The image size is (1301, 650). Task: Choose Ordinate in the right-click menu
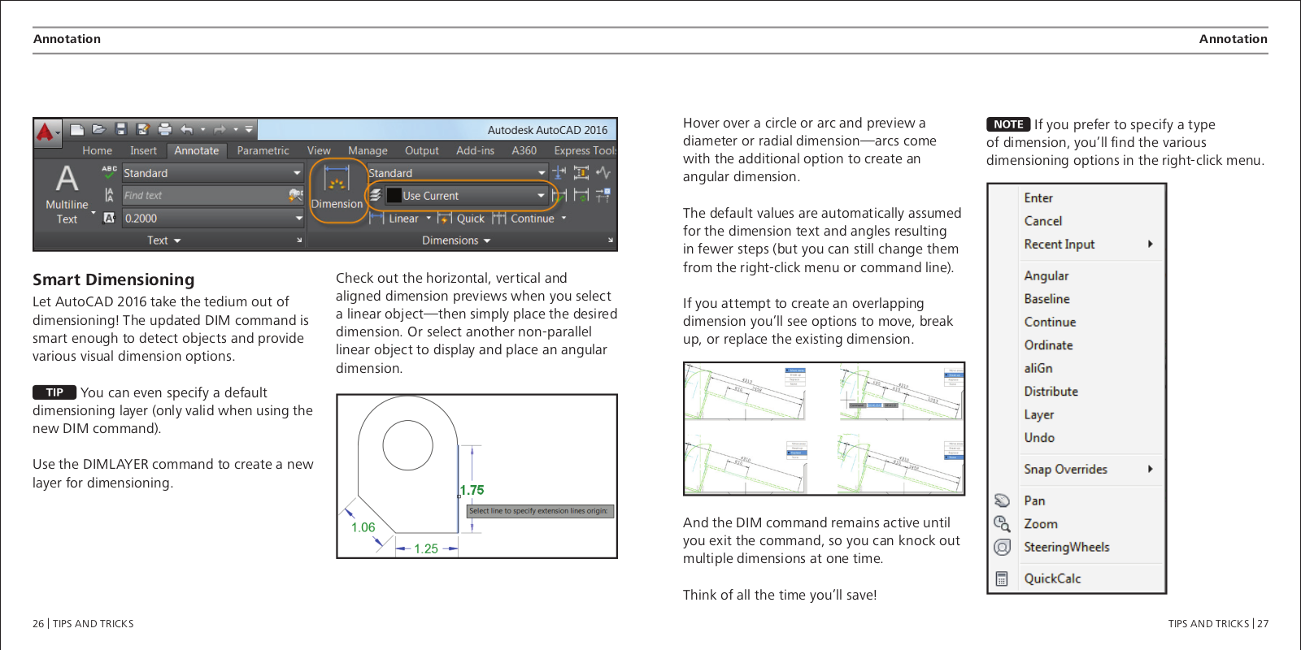1049,345
